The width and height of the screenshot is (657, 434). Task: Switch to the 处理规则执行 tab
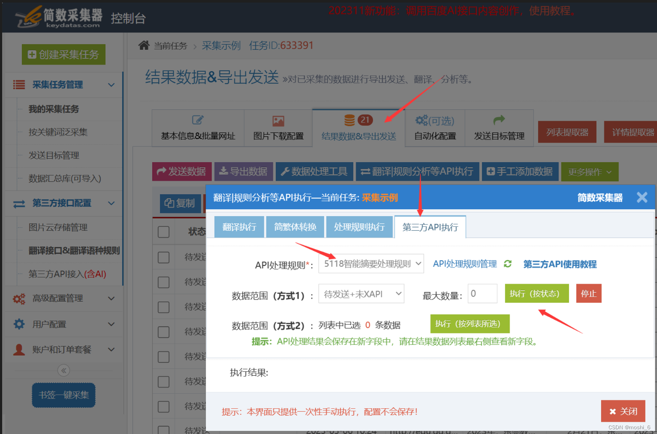click(x=359, y=227)
